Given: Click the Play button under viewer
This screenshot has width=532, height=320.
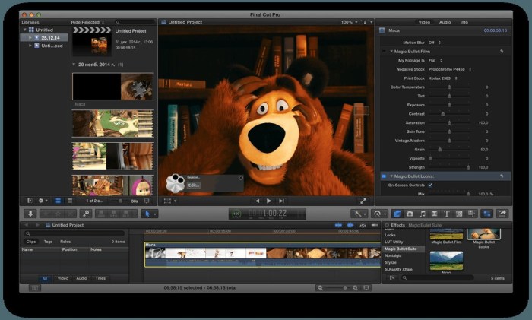Looking at the screenshot, I should tap(268, 201).
